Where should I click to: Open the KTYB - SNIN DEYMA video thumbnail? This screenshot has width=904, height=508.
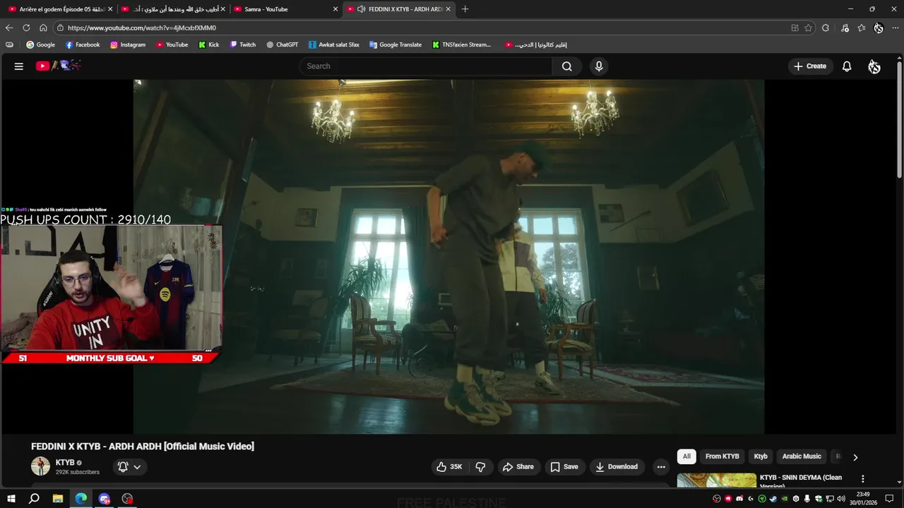click(x=716, y=480)
